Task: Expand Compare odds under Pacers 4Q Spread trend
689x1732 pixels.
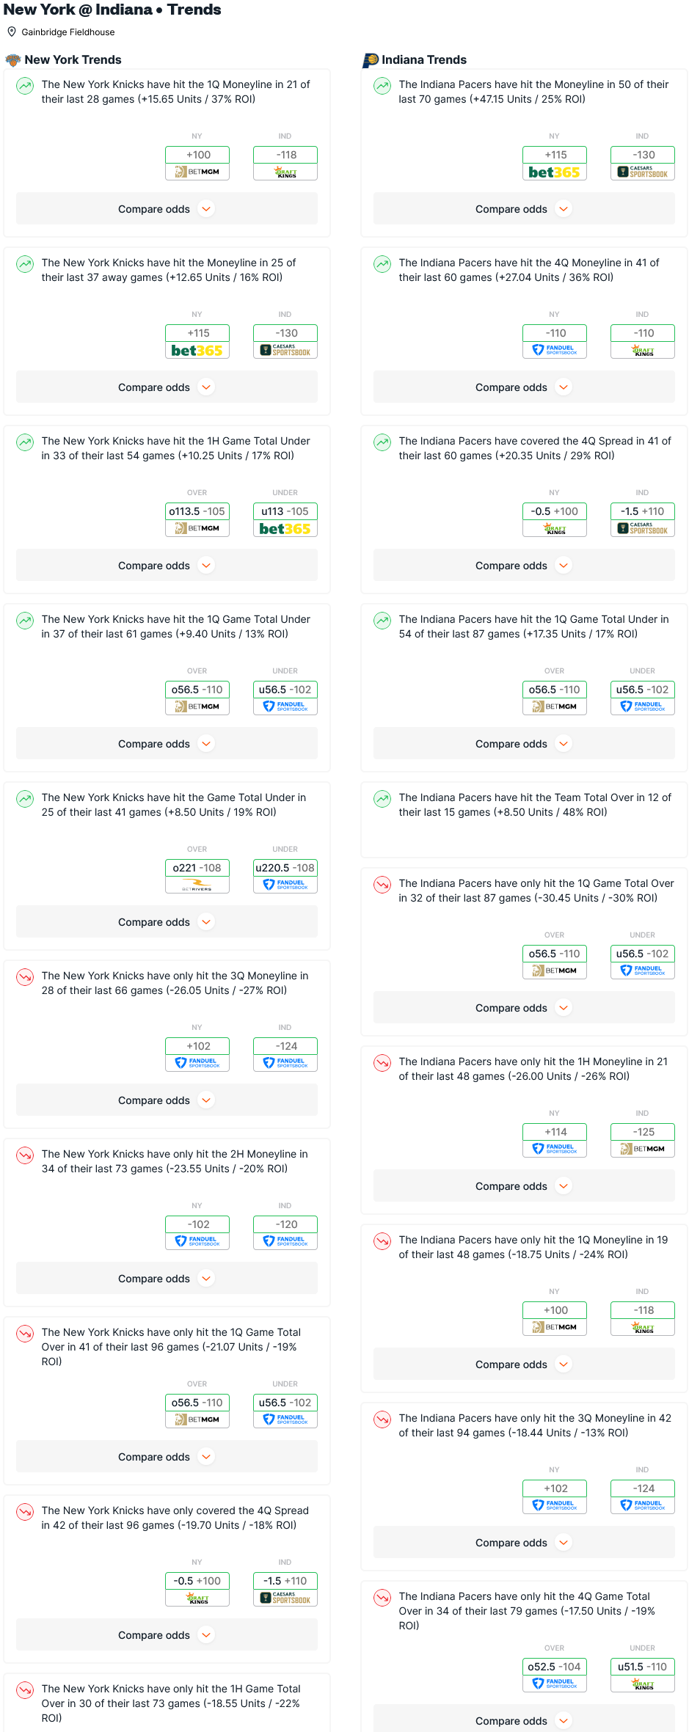Action: click(x=524, y=566)
